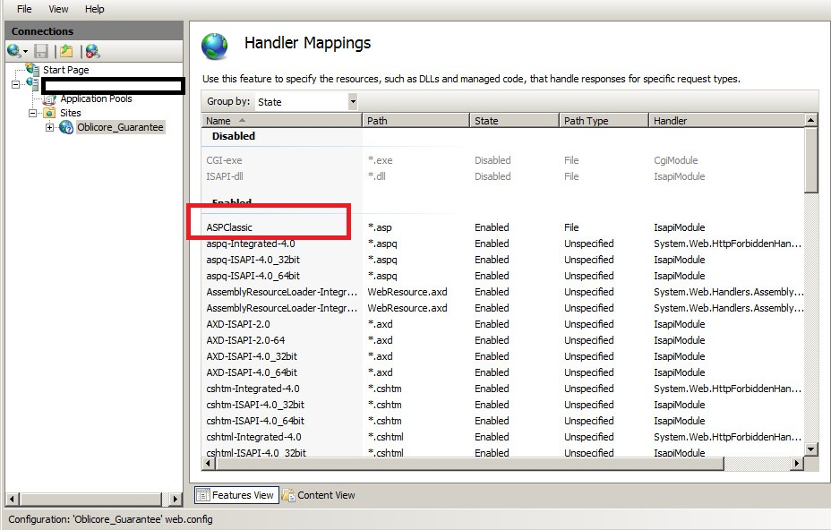Click CgiModule in the Handler column
Image resolution: width=831 pixels, height=530 pixels.
(676, 160)
